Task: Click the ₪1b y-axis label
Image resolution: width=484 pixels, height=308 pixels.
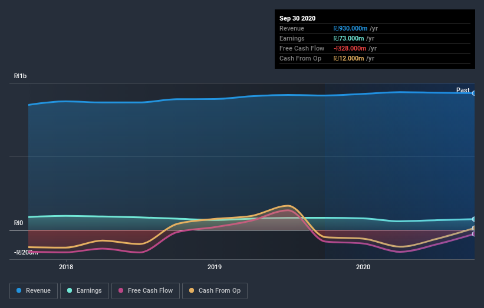Action: (x=20, y=76)
